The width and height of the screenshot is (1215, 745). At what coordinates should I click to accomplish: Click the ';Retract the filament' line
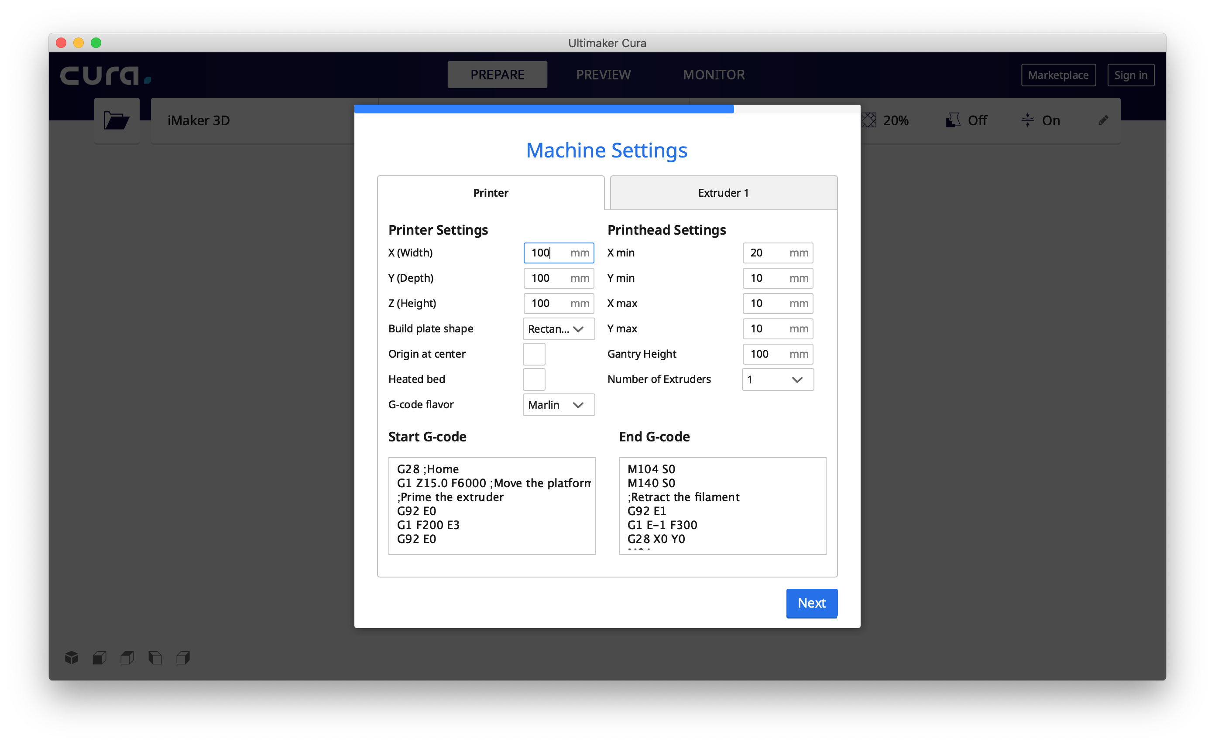click(x=683, y=497)
